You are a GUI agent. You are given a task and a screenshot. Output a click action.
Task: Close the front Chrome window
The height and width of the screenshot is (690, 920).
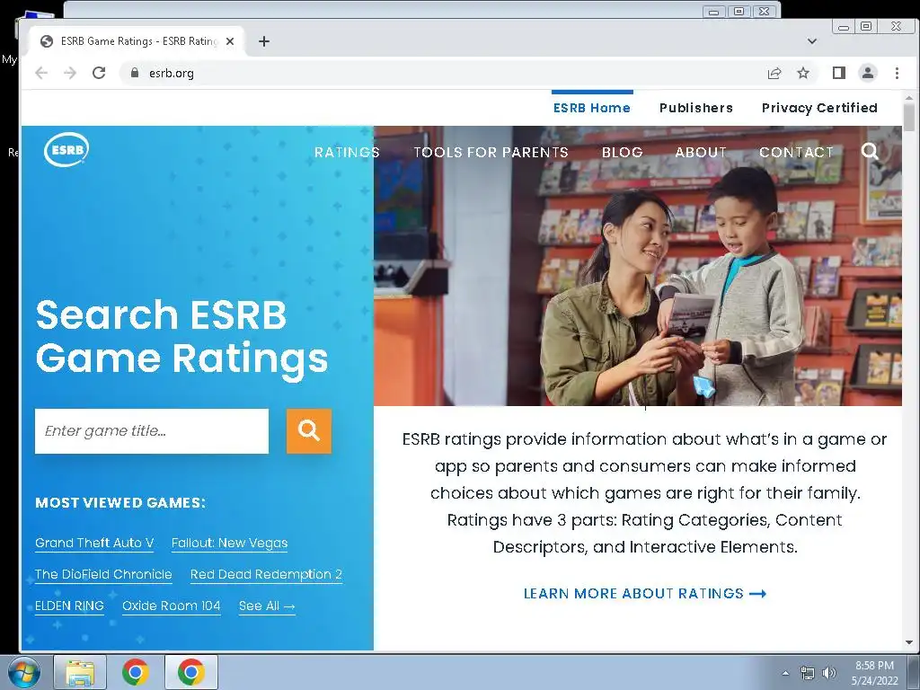[896, 26]
